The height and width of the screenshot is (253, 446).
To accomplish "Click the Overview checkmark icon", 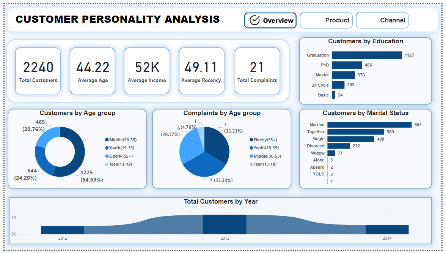I will point(254,20).
